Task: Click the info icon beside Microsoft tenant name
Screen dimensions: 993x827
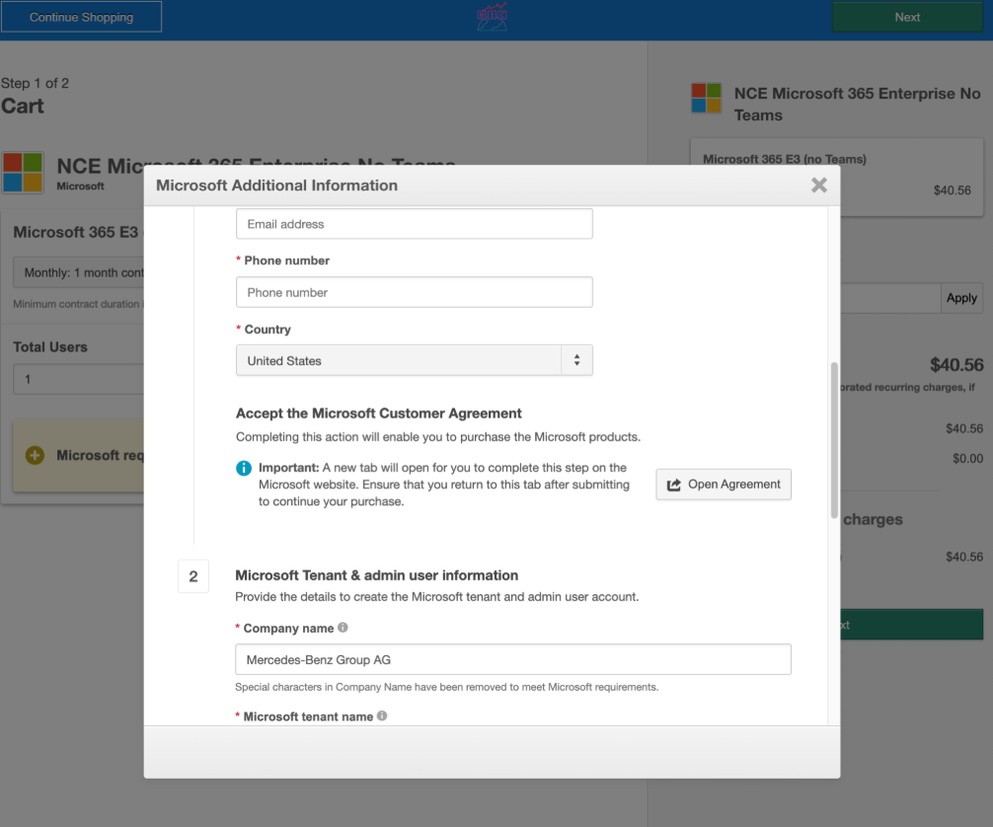Action: [x=382, y=716]
